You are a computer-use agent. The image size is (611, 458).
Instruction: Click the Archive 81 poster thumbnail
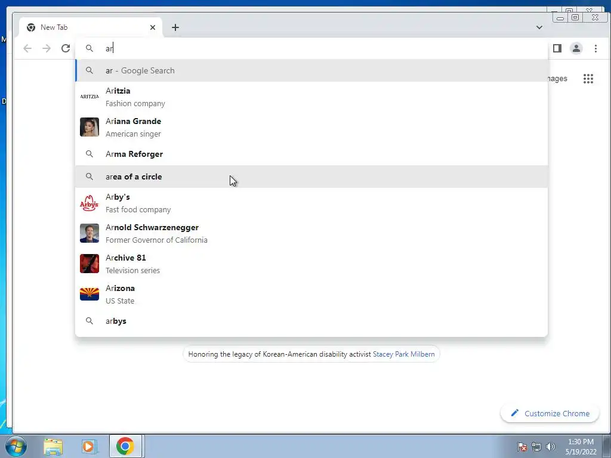[90, 264]
